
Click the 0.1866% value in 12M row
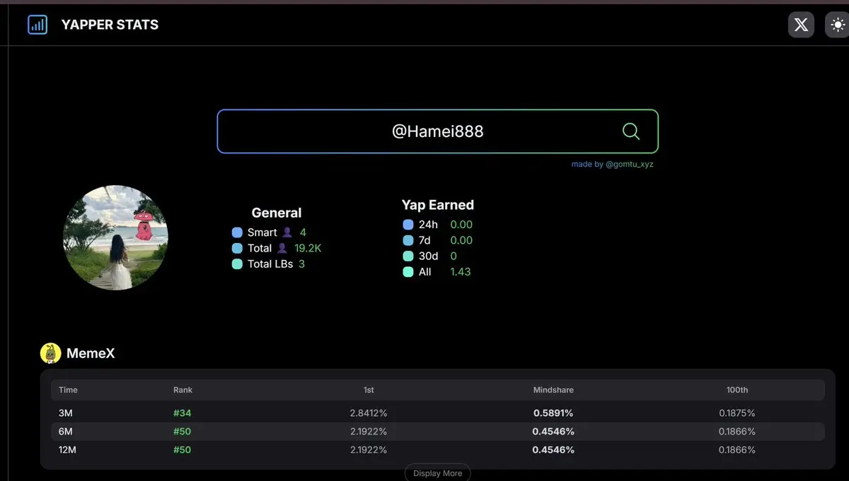point(737,449)
